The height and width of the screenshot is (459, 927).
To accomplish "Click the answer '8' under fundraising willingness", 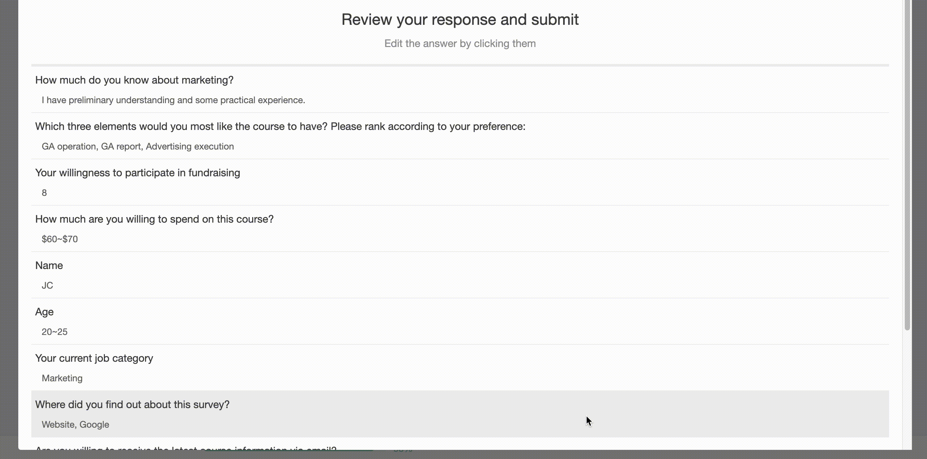I will (x=44, y=193).
